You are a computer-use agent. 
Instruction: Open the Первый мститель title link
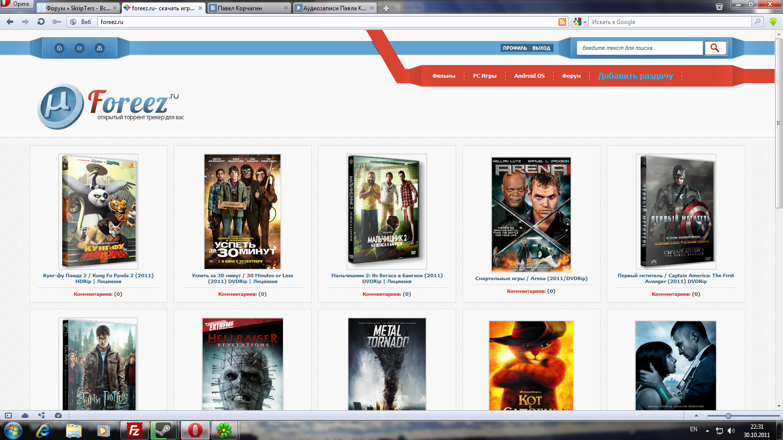tap(676, 278)
